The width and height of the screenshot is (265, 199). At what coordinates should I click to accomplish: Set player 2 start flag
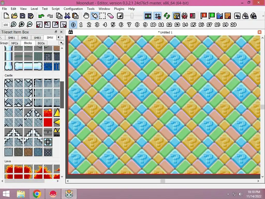click(x=211, y=16)
